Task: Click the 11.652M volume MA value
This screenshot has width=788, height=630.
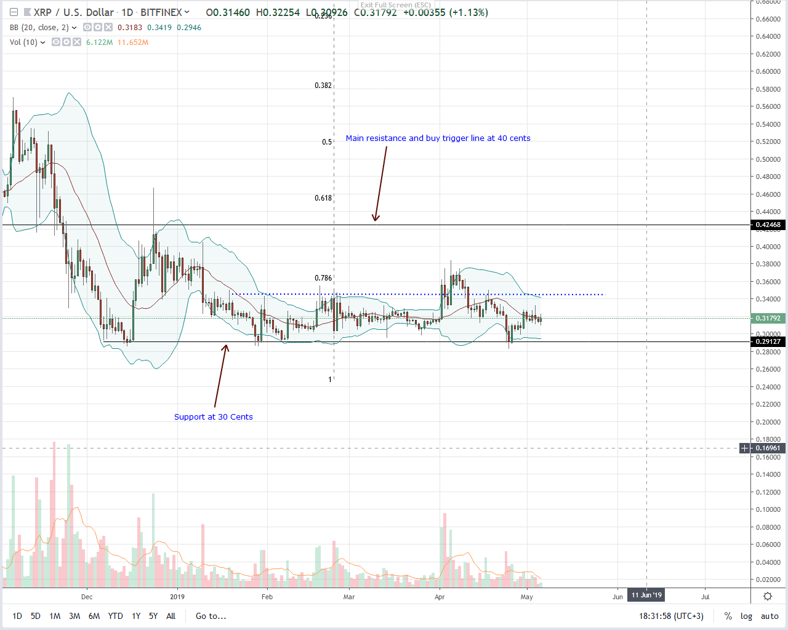Action: coord(133,42)
